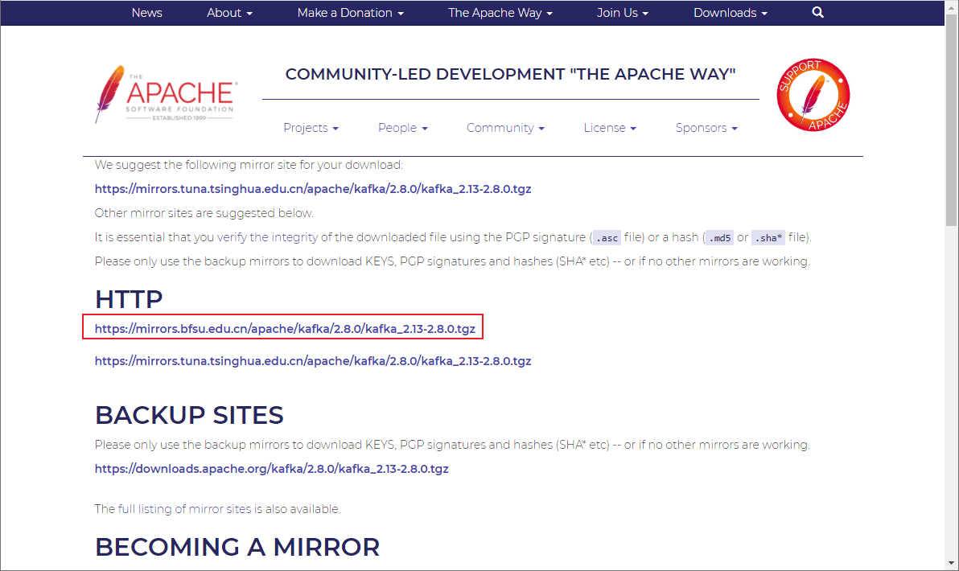This screenshot has width=959, height=571.
Task: Click the .asc file code label
Action: tap(607, 238)
